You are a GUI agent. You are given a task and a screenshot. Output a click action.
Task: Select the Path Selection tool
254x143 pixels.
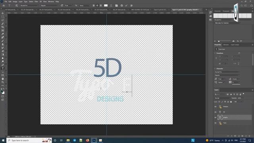3,72
